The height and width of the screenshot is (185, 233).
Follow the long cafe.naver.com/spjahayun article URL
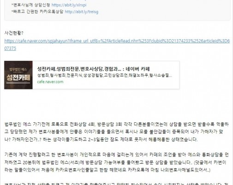117,41
